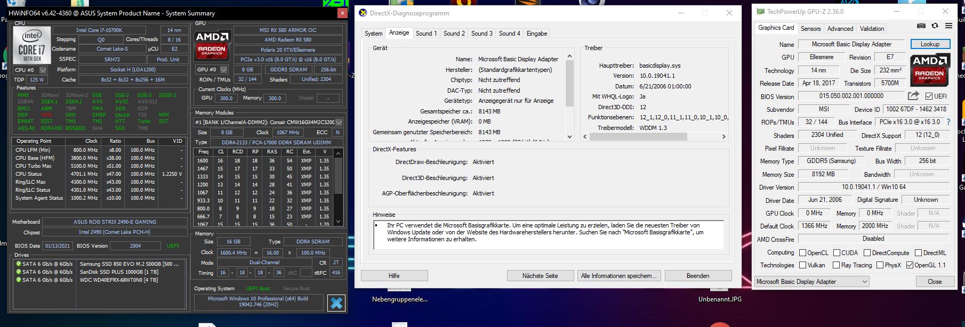
Task: Click the DirectX device list scroll-down arrow
Action: (x=569, y=136)
